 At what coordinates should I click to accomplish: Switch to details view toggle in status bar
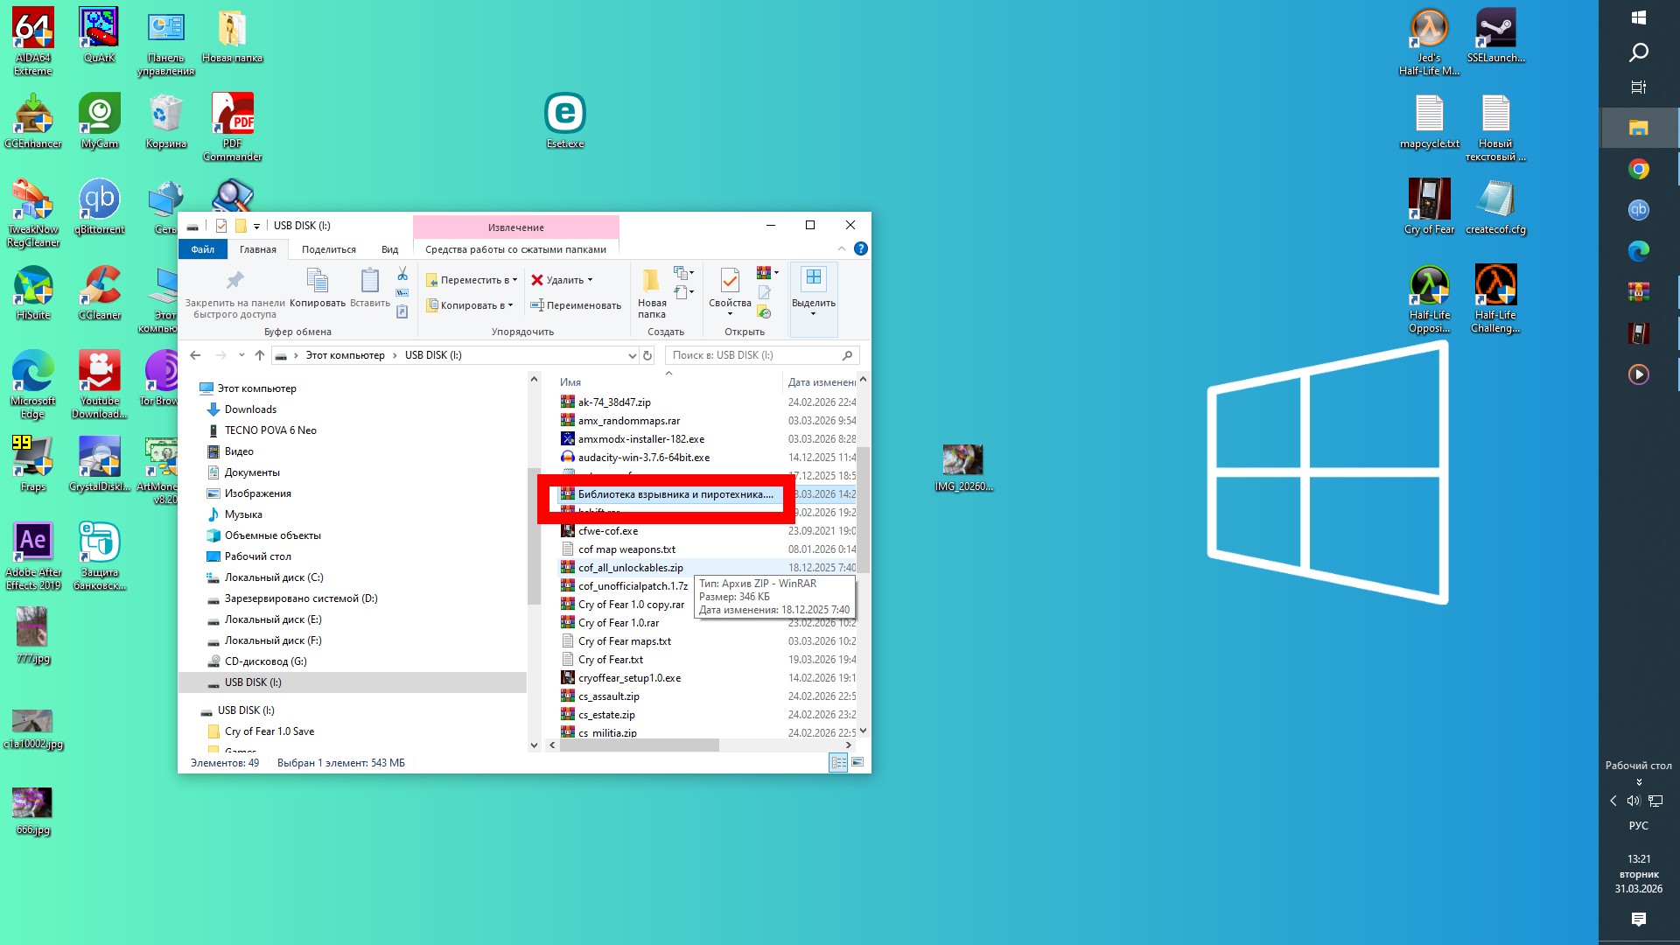[838, 763]
